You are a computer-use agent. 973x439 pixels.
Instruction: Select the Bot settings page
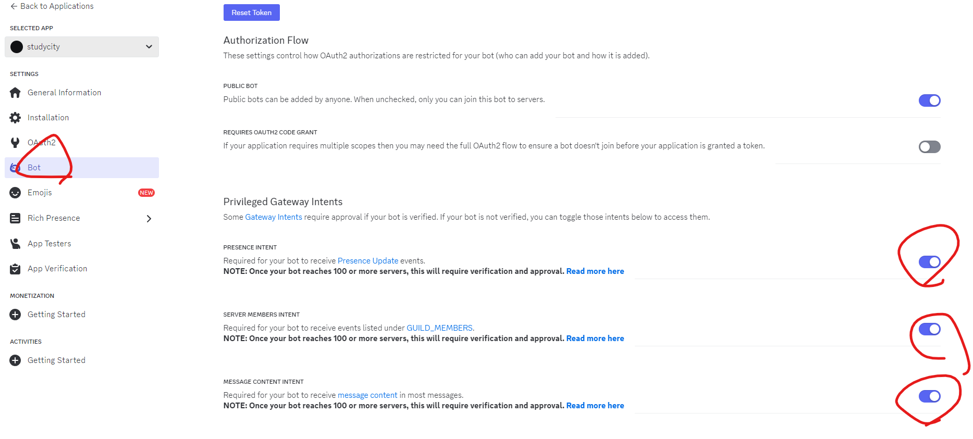pyautogui.click(x=82, y=168)
